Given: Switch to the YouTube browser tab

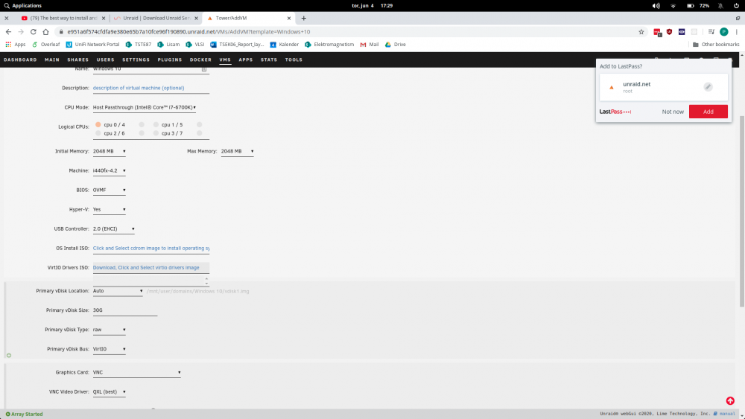Looking at the screenshot, I should 63,18.
